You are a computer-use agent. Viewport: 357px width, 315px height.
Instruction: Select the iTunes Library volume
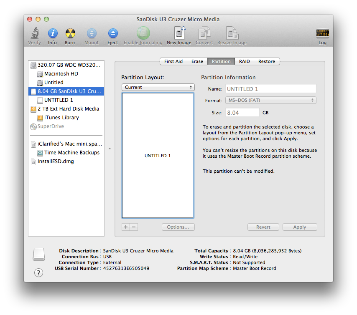(x=61, y=118)
